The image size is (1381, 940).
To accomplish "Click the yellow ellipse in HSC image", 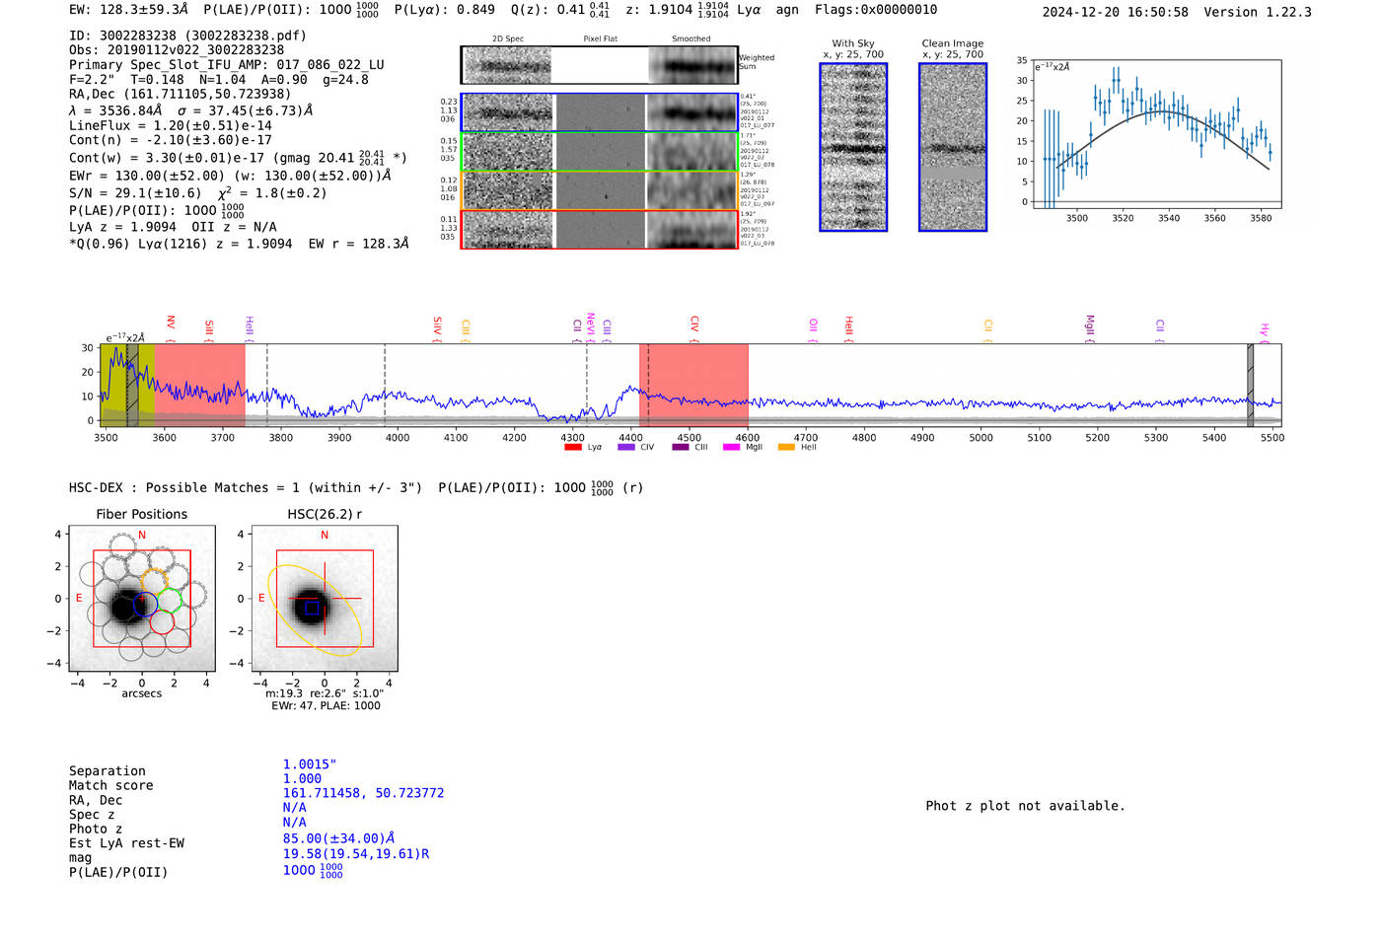I will (315, 610).
